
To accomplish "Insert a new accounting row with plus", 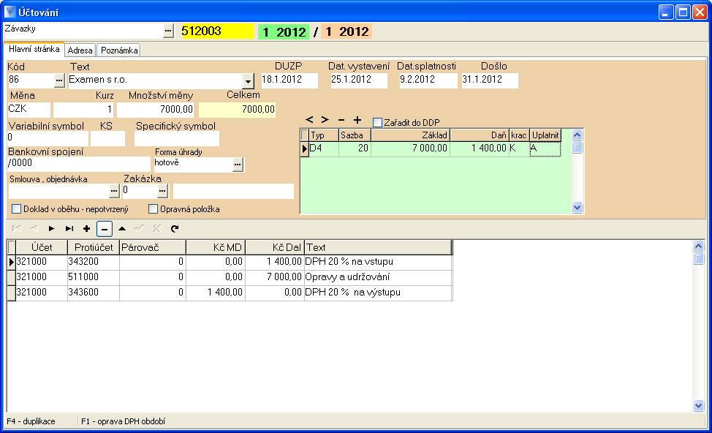I will [87, 228].
